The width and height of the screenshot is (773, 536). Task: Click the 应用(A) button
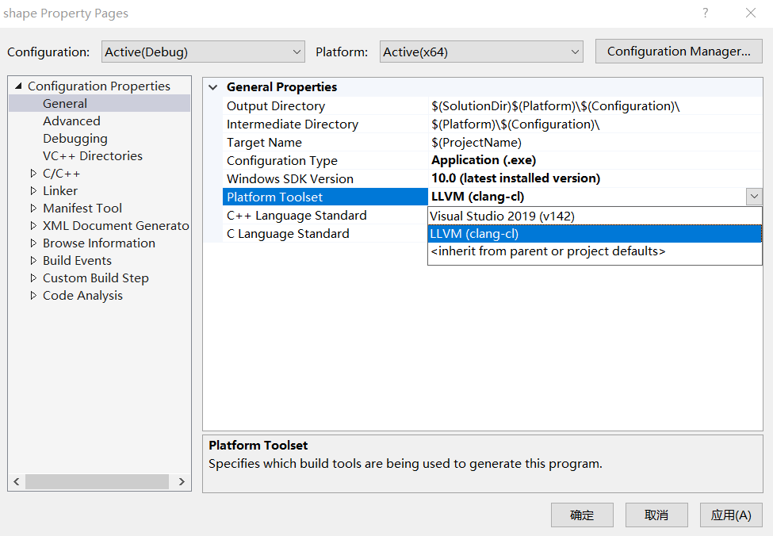(x=730, y=515)
